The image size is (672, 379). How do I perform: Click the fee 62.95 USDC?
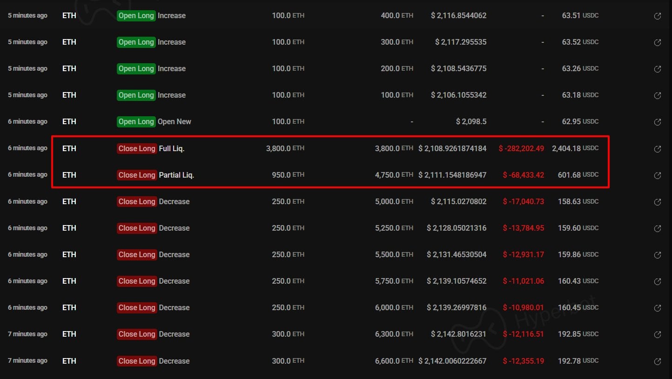(580, 121)
